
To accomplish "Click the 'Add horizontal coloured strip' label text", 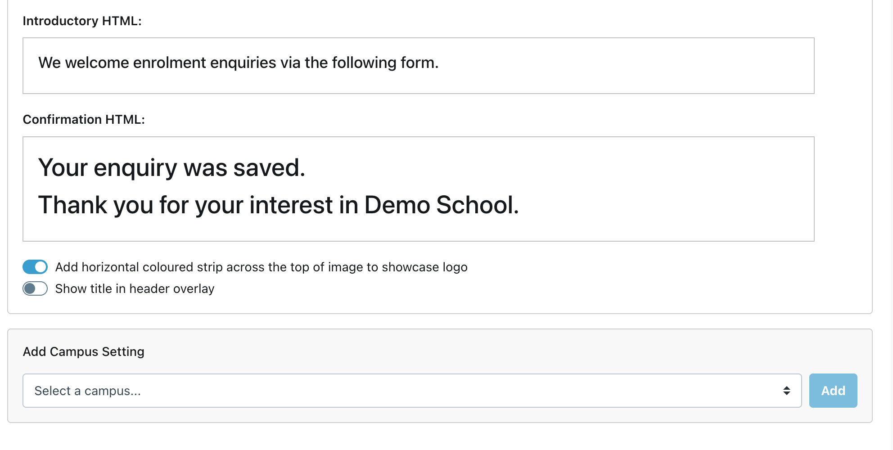I will click(x=261, y=267).
